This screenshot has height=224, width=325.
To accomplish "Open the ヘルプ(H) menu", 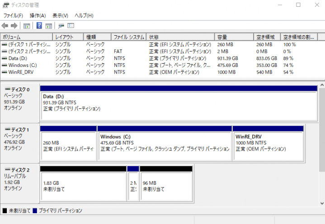I will tap(84, 15).
